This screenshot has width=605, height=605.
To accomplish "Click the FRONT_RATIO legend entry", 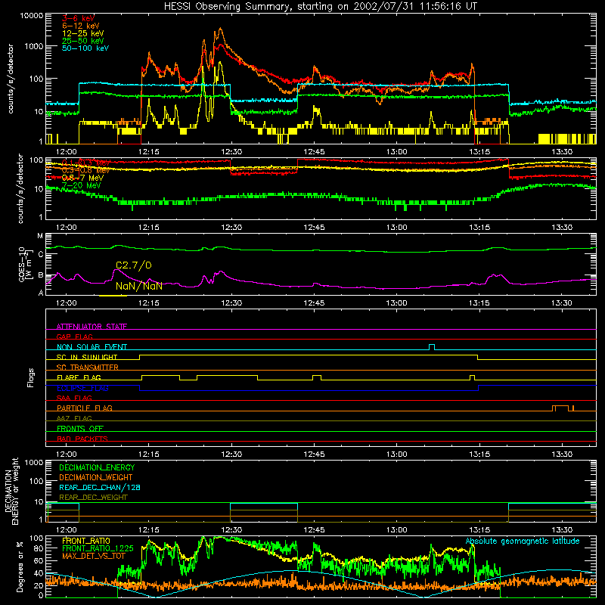I will tap(86, 541).
